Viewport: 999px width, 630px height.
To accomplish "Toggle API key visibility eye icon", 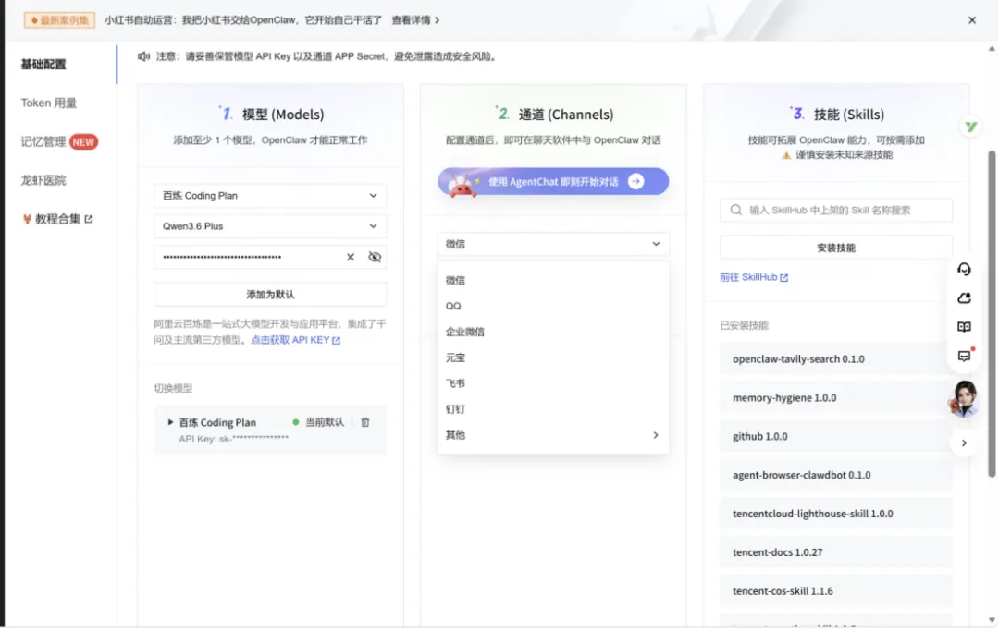I will point(375,257).
